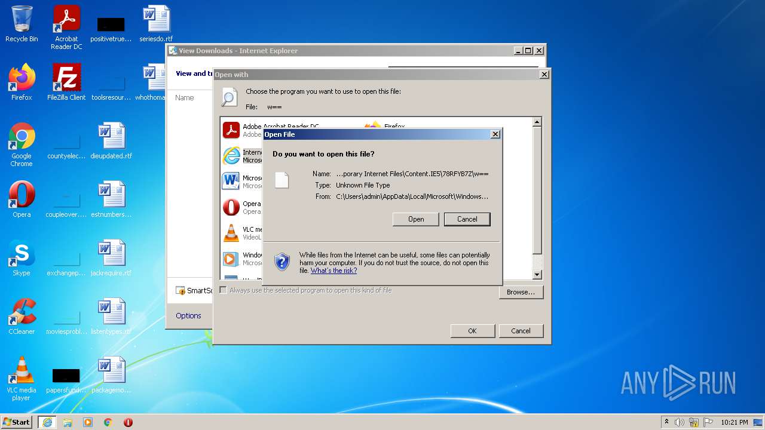Click Open in the Open File dialog
The image size is (765, 430).
pyautogui.click(x=416, y=219)
